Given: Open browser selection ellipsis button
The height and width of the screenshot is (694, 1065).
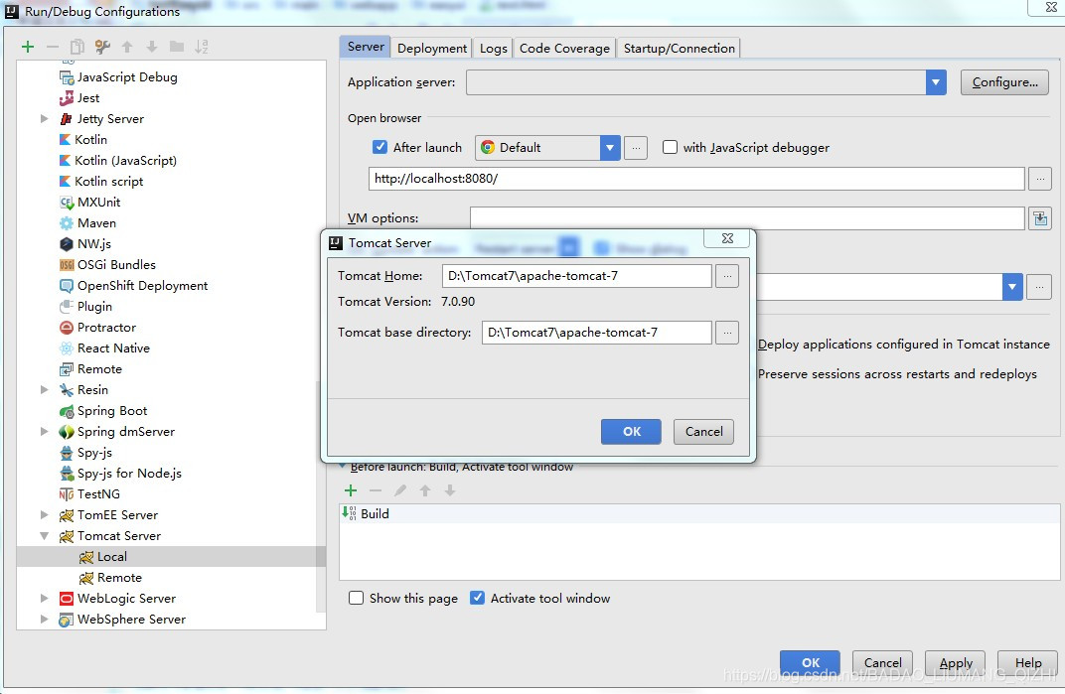Looking at the screenshot, I should coord(635,147).
